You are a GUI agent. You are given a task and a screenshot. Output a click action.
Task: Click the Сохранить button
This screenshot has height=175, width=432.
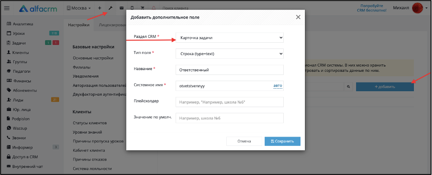tap(282, 141)
